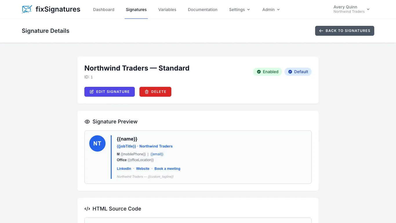Click the Settings chevron arrow
The width and height of the screenshot is (396, 223).
[248, 10]
